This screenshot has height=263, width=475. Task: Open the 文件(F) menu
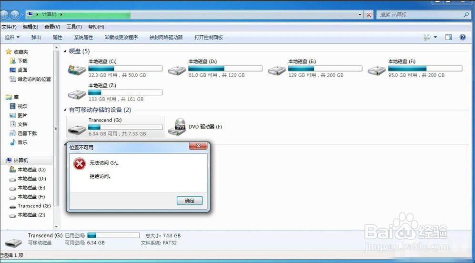[x=9, y=27]
